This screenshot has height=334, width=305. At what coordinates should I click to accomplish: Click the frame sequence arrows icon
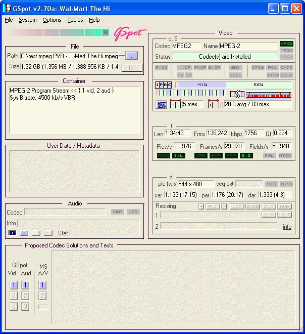point(237,94)
